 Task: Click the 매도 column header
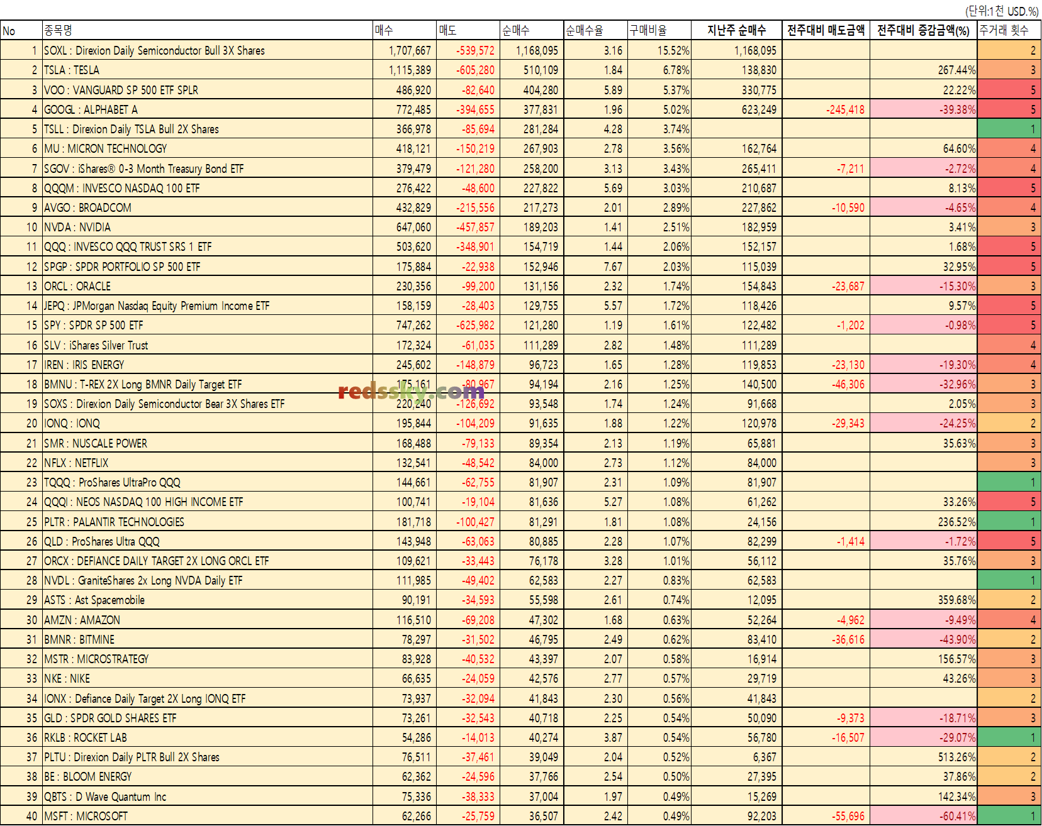(x=468, y=30)
